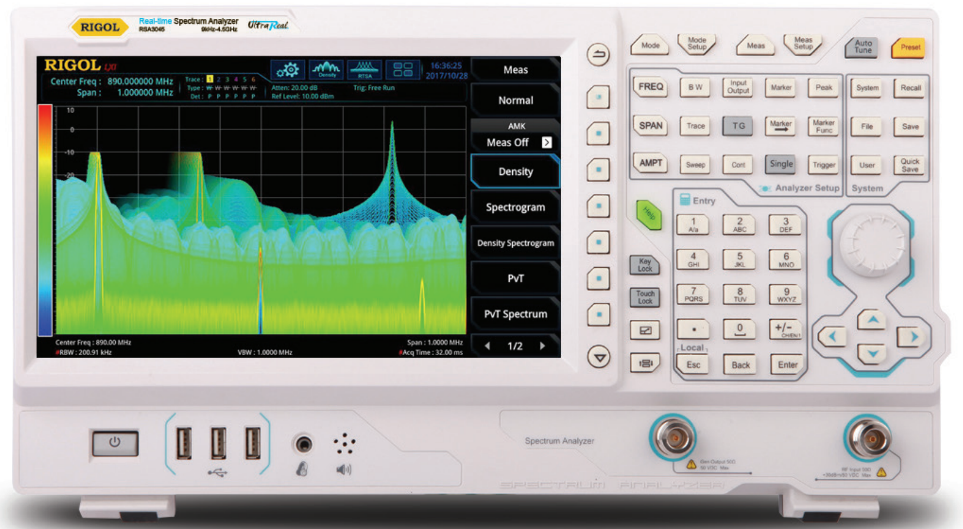Toggle the Touch Lock button
The height and width of the screenshot is (529, 963).
pyautogui.click(x=645, y=297)
